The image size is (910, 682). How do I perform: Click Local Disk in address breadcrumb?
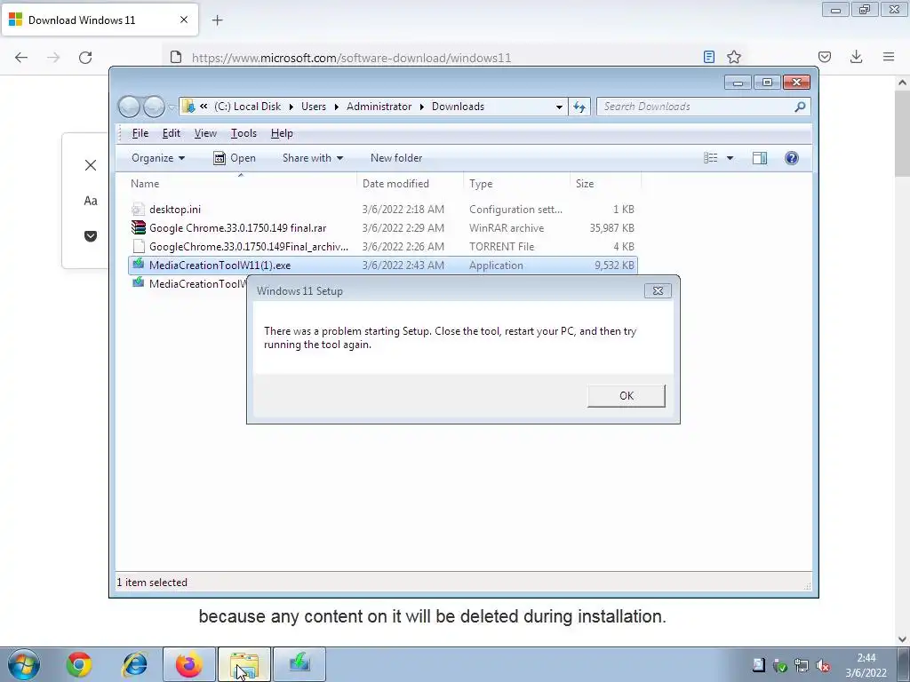(247, 107)
